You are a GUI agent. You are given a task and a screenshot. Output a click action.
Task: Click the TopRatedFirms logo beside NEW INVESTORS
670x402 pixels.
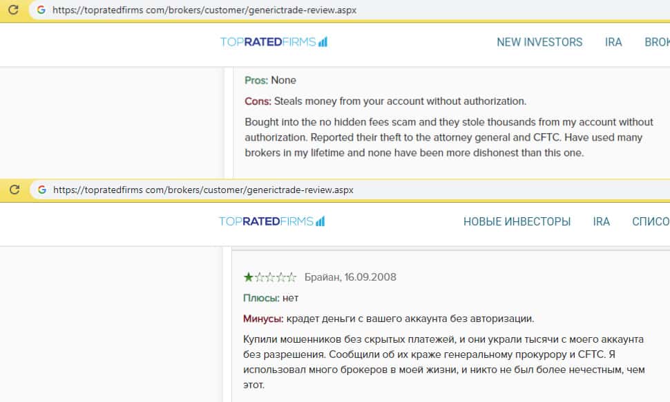pyautogui.click(x=274, y=42)
